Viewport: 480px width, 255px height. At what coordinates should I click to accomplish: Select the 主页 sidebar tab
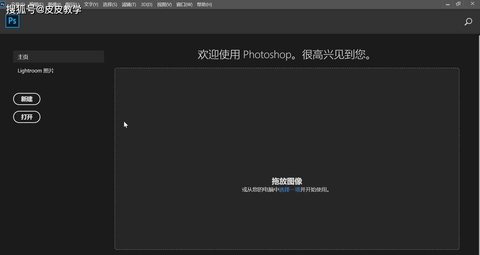(58, 57)
